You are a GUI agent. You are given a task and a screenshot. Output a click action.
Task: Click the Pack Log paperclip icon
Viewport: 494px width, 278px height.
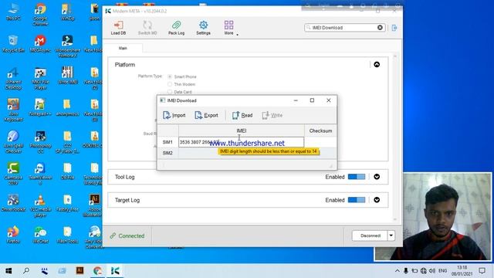pos(176,28)
